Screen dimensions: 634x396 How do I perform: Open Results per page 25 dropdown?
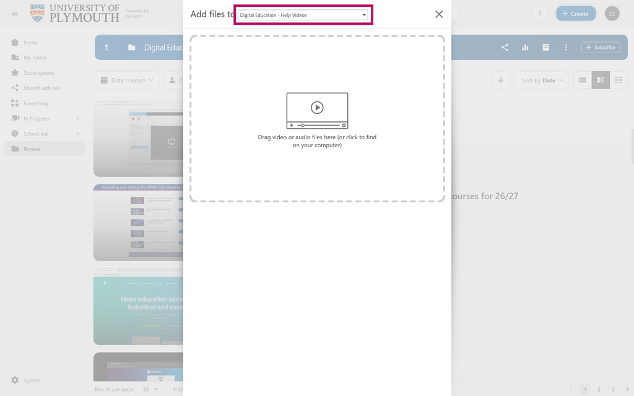150,389
